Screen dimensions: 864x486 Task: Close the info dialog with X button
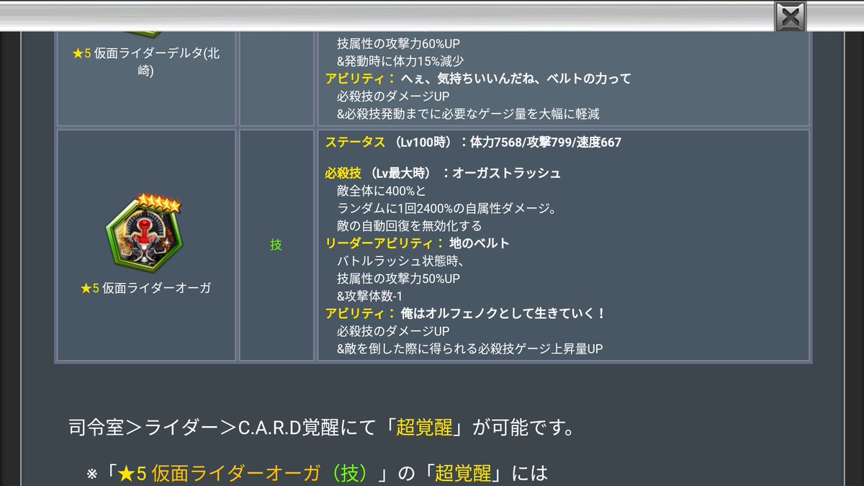coord(790,16)
